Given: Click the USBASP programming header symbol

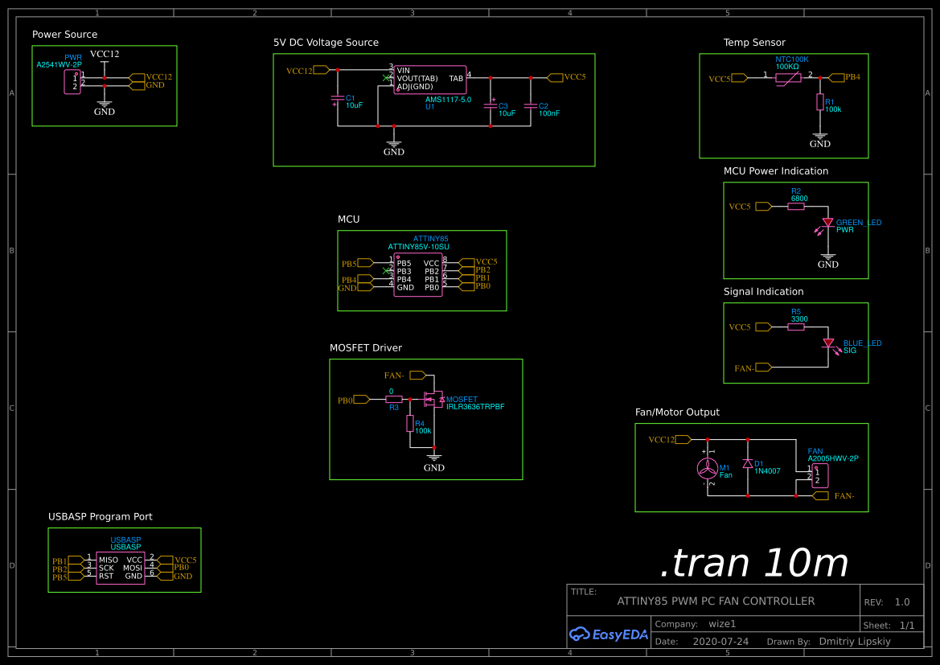Looking at the screenshot, I should tap(120, 568).
